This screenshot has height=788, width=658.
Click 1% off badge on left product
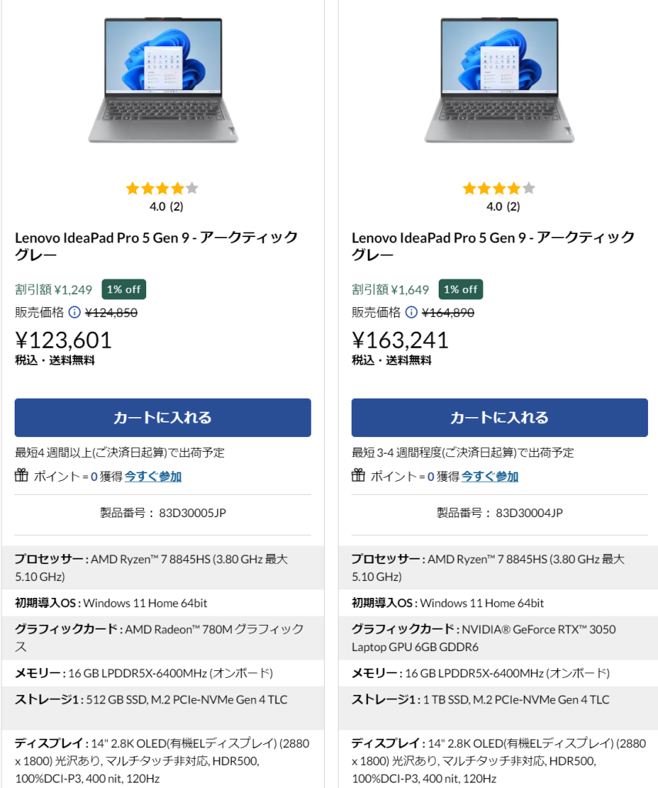[124, 289]
